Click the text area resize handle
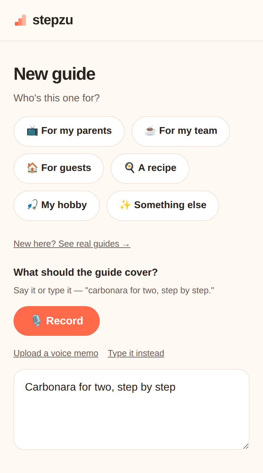This screenshot has height=473, width=263. click(246, 446)
